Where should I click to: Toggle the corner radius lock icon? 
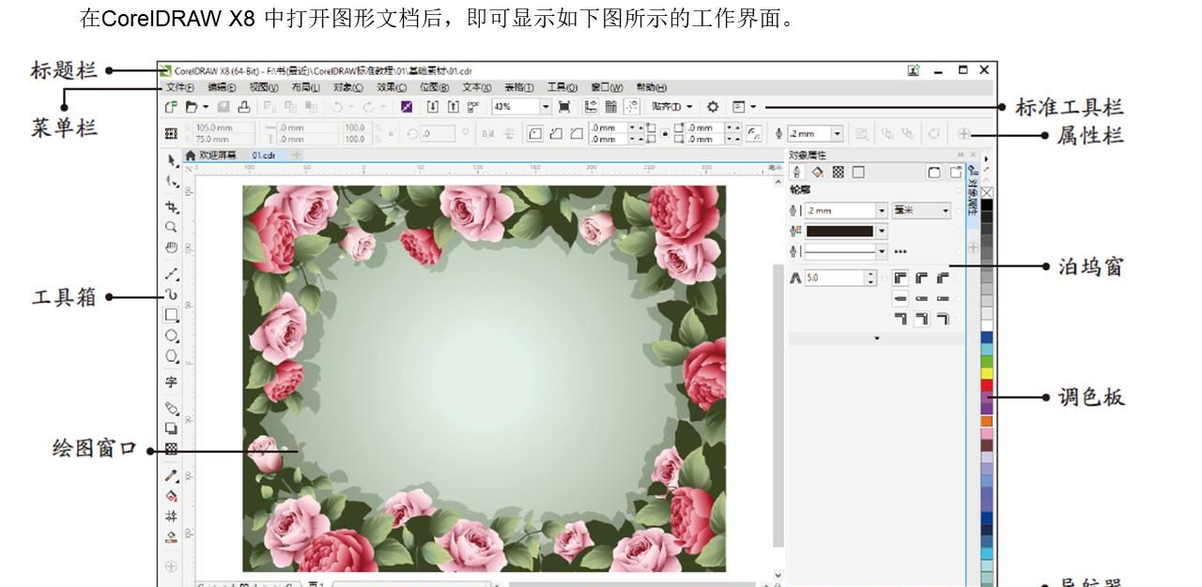(x=666, y=133)
